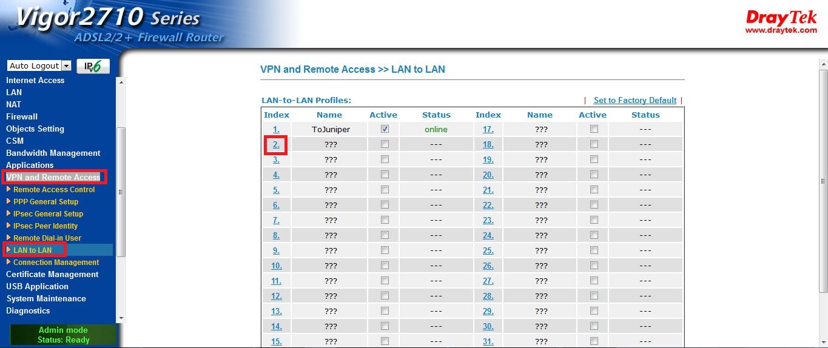Open VPN and Remote Access menu
828x348 pixels.
[x=53, y=177]
